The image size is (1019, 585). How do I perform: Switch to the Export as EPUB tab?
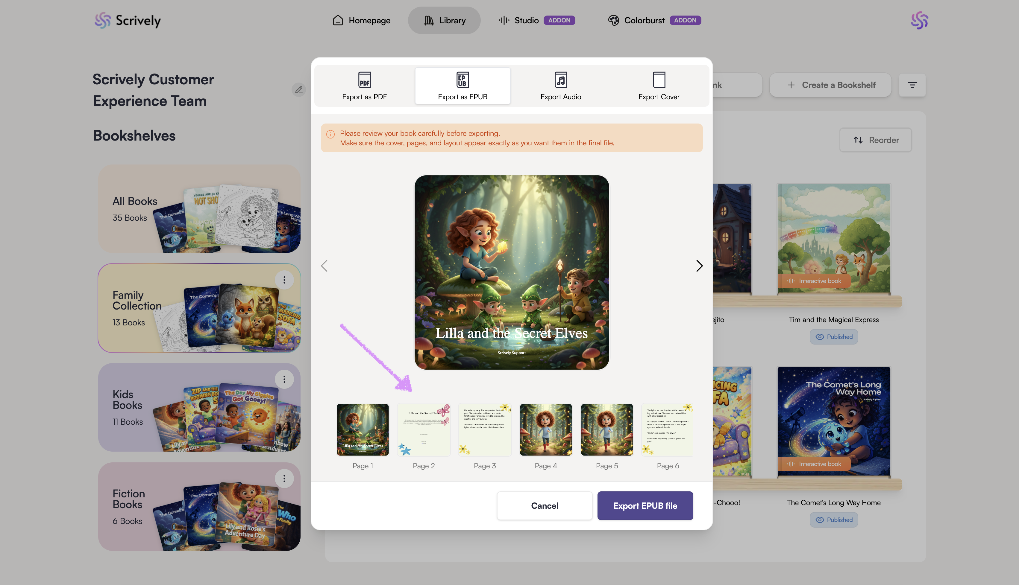[463, 86]
